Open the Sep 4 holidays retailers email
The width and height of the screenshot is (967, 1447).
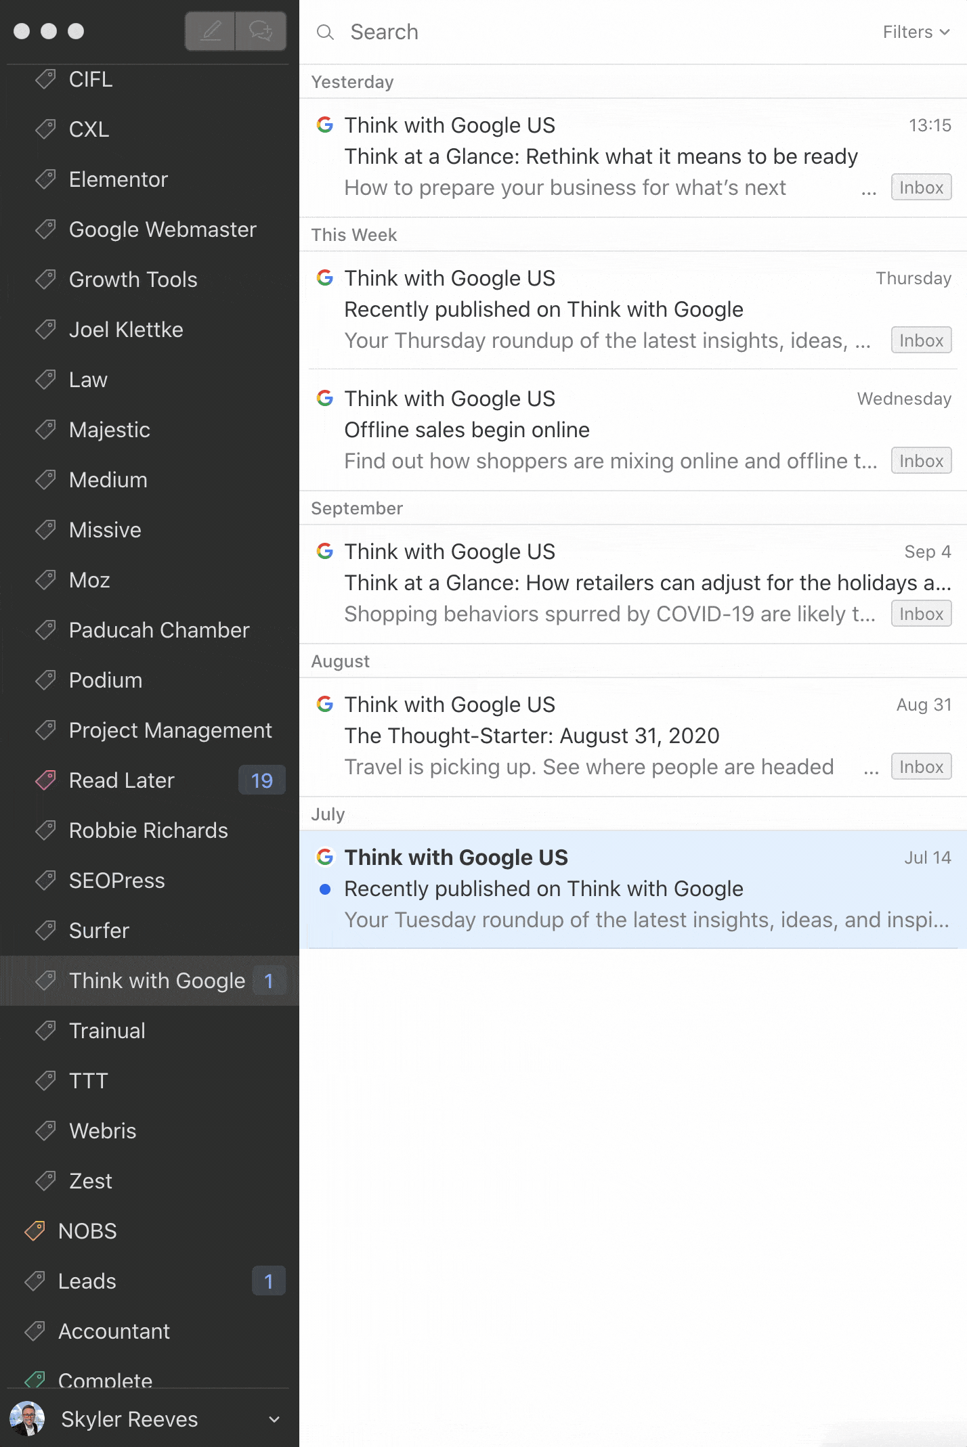coord(633,583)
